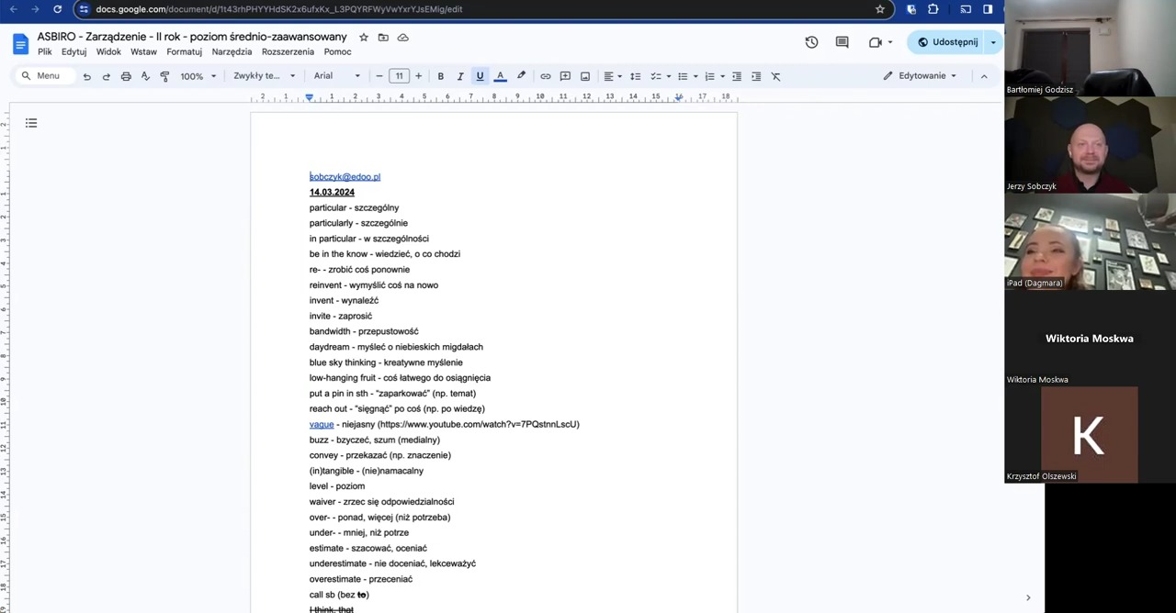Viewport: 1176px width, 613px height.
Task: Click the redo icon in the toolbar
Action: [107, 76]
